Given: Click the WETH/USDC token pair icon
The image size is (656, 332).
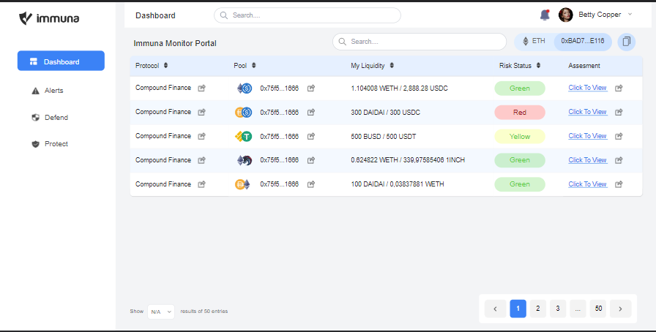Looking at the screenshot, I should click(244, 88).
